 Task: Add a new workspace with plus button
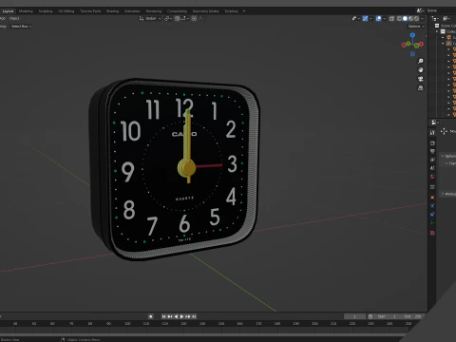(244, 11)
